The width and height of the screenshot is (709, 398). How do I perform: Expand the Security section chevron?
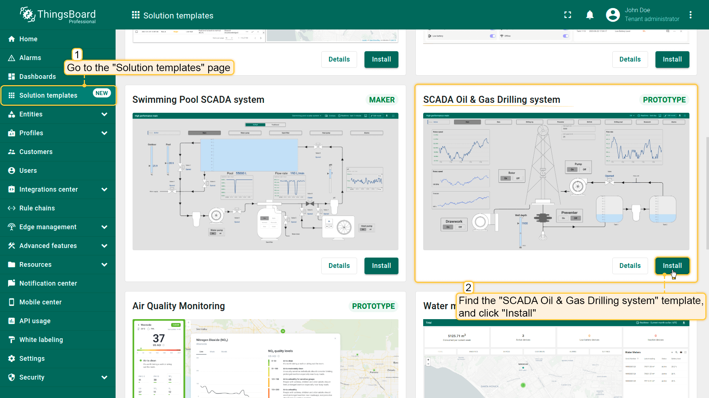[x=105, y=377]
